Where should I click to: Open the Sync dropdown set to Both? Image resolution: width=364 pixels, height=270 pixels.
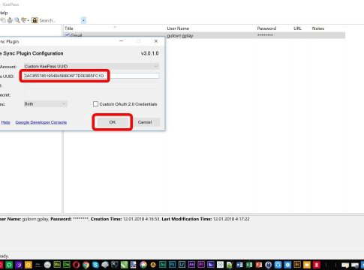[46, 104]
